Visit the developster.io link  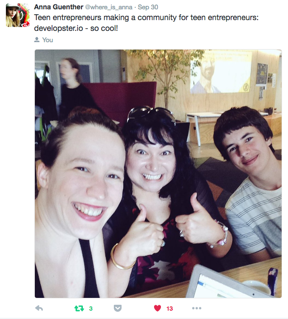coord(58,28)
